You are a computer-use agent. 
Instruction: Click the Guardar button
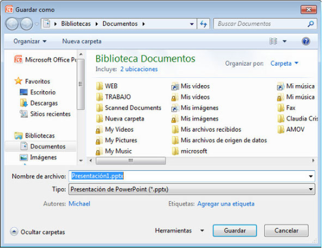tap(235, 230)
